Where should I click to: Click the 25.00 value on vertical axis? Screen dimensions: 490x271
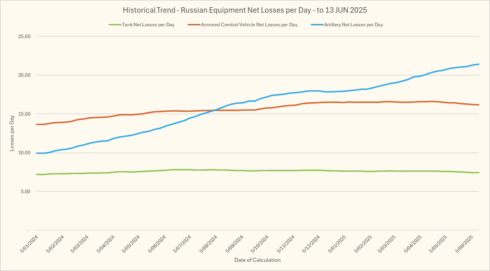[24, 37]
